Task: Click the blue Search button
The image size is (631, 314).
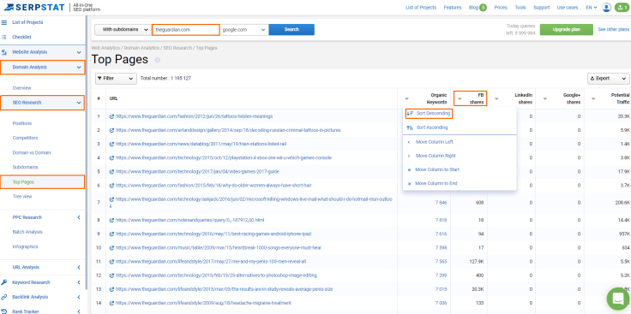Action: [x=291, y=30]
